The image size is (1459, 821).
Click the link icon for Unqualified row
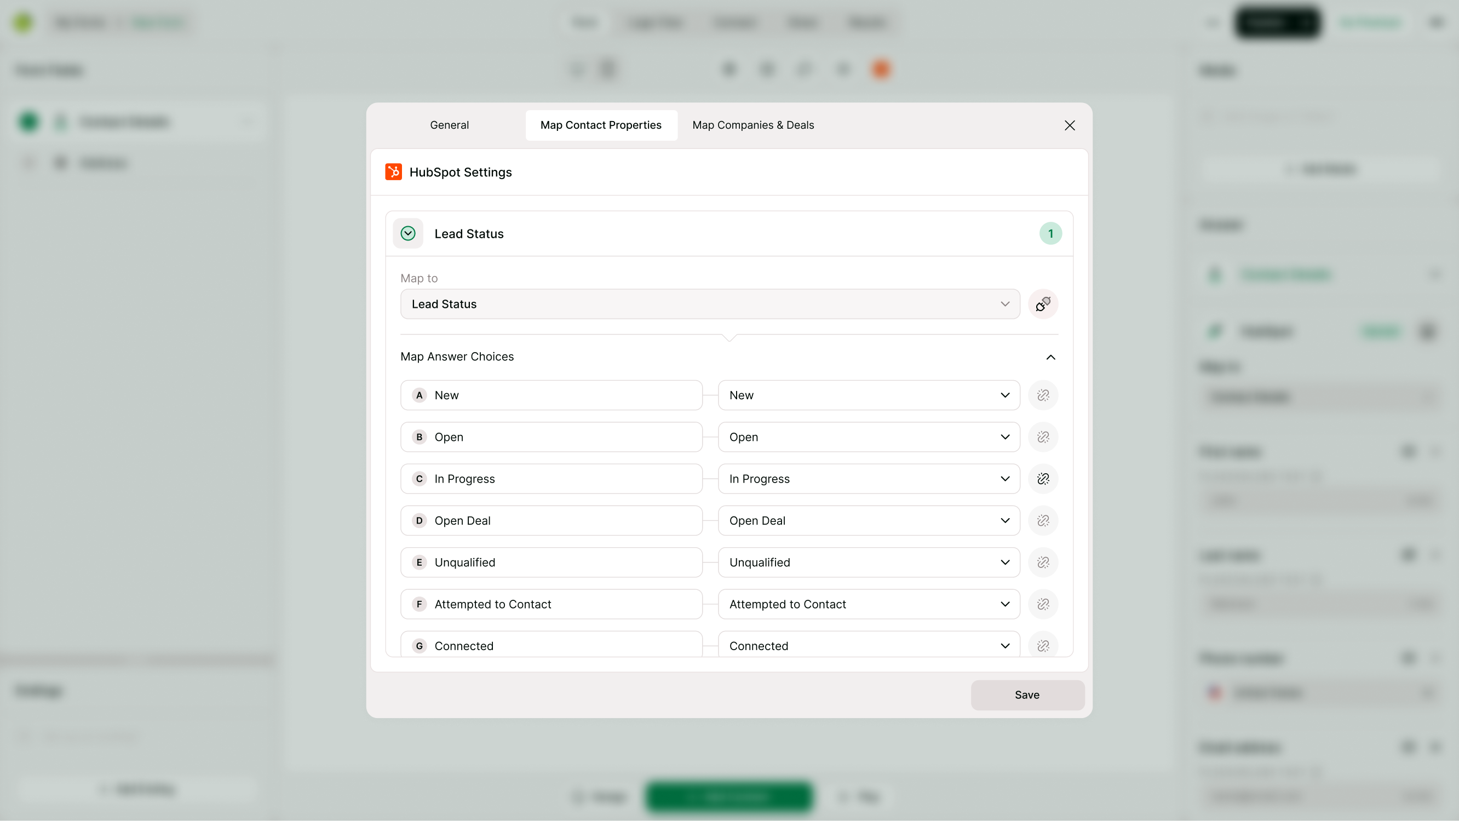[x=1043, y=562]
